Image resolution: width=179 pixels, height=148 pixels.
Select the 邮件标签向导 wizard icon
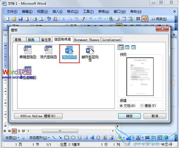[x=90, y=54]
